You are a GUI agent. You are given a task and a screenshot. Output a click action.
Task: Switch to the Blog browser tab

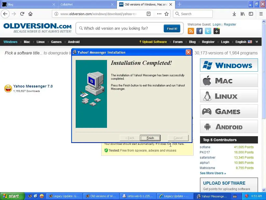click(29, 4)
